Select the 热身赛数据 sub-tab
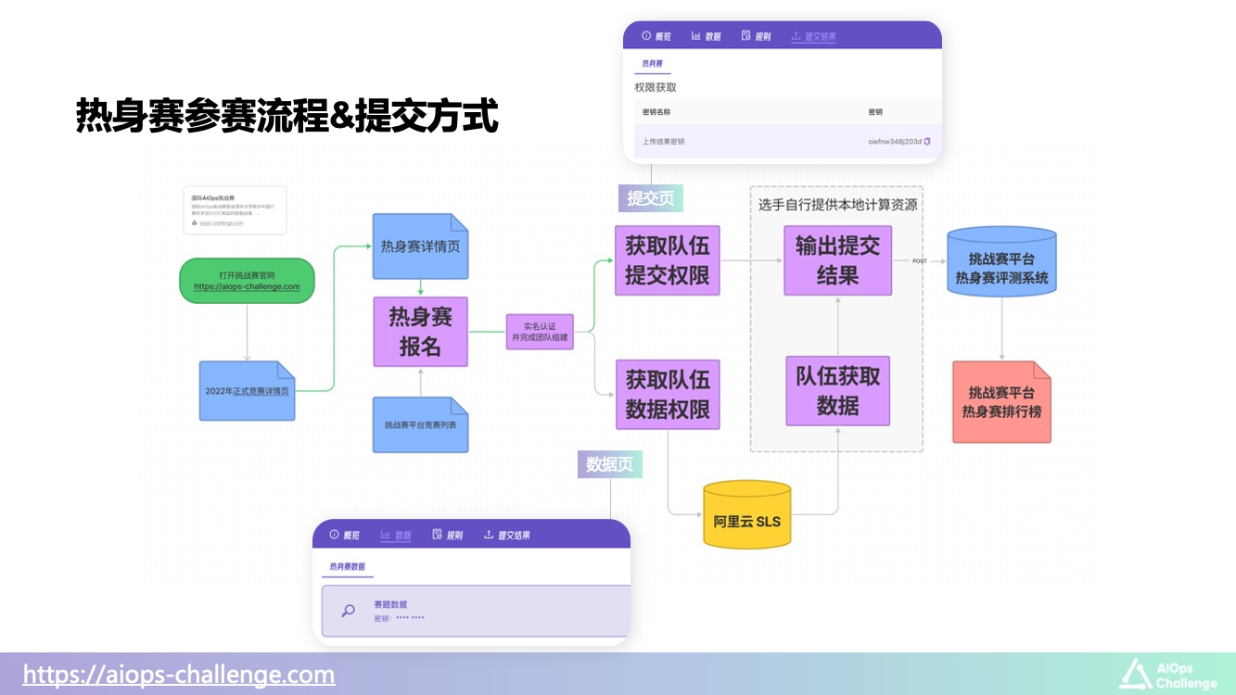The image size is (1236, 695). (x=348, y=566)
